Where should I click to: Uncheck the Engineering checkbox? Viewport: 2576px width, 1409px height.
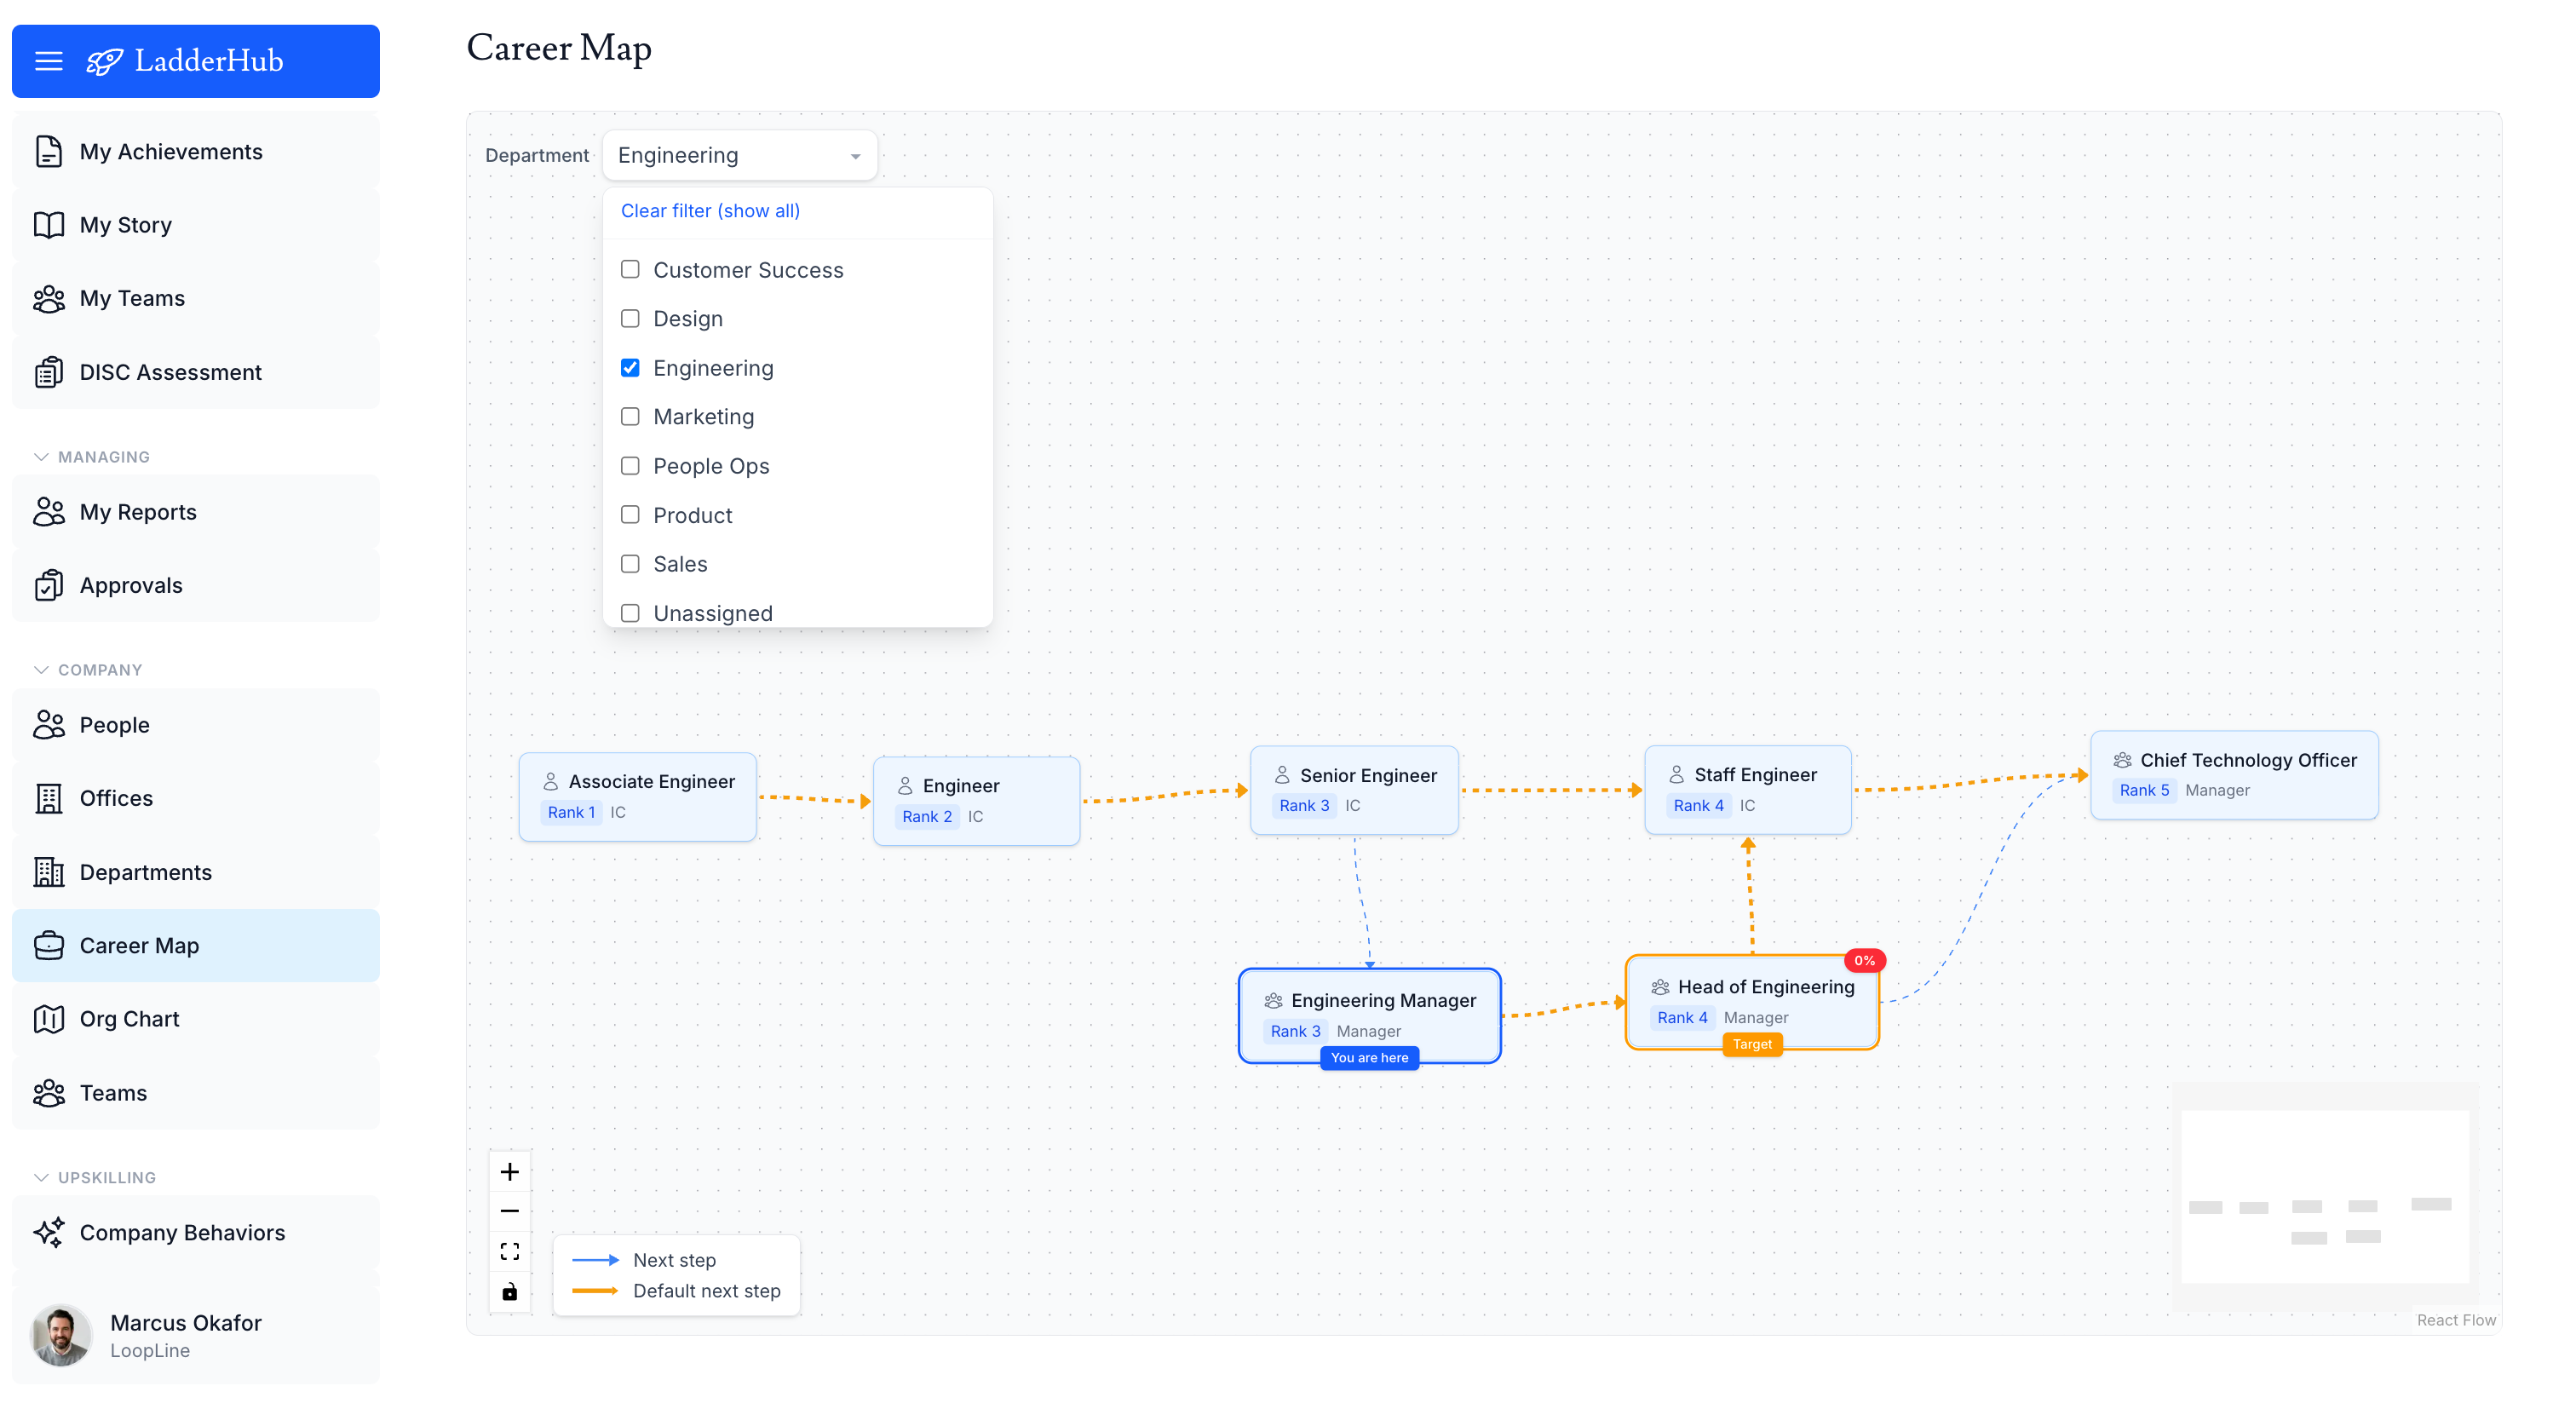click(x=630, y=367)
